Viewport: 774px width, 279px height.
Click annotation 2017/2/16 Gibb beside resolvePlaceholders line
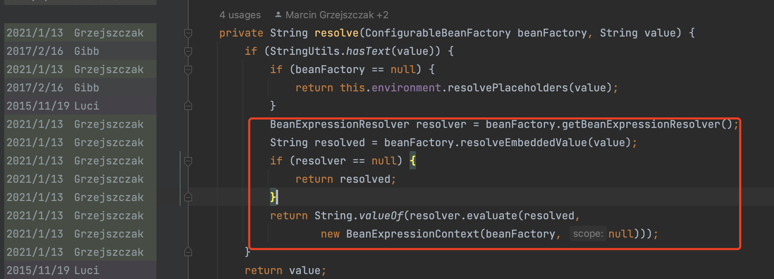[x=80, y=87]
